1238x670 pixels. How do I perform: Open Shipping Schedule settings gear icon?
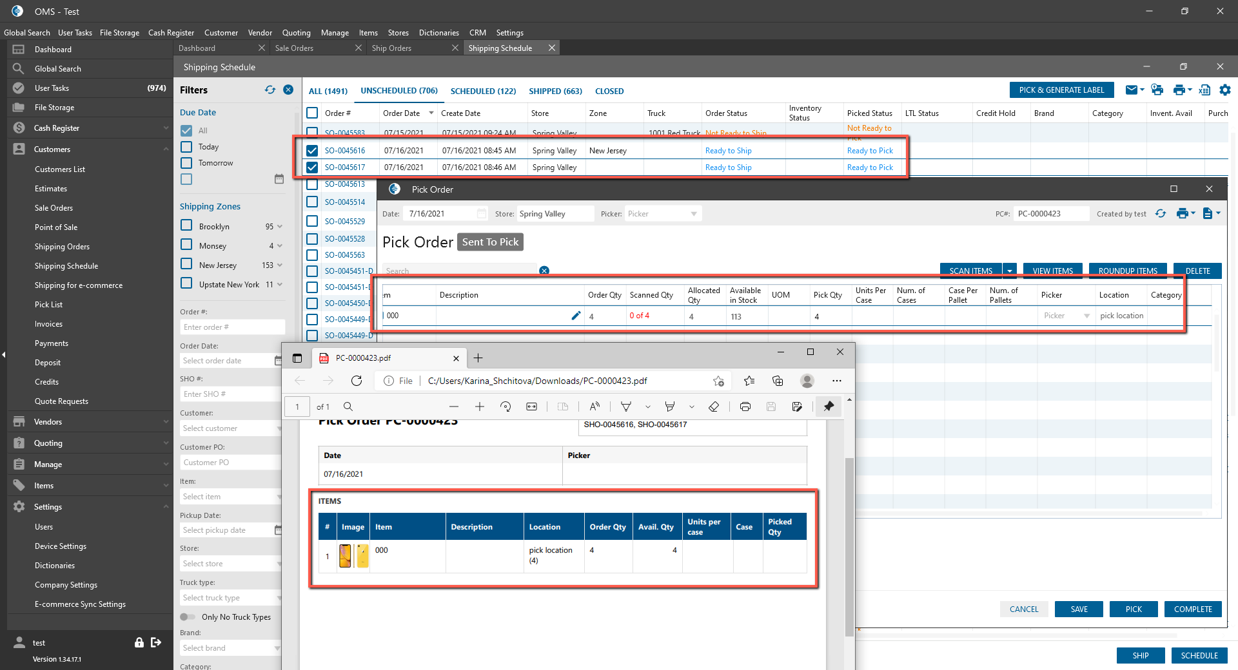click(1224, 90)
